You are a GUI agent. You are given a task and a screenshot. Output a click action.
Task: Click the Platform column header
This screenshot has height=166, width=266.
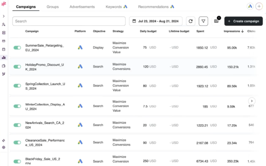[80, 31]
